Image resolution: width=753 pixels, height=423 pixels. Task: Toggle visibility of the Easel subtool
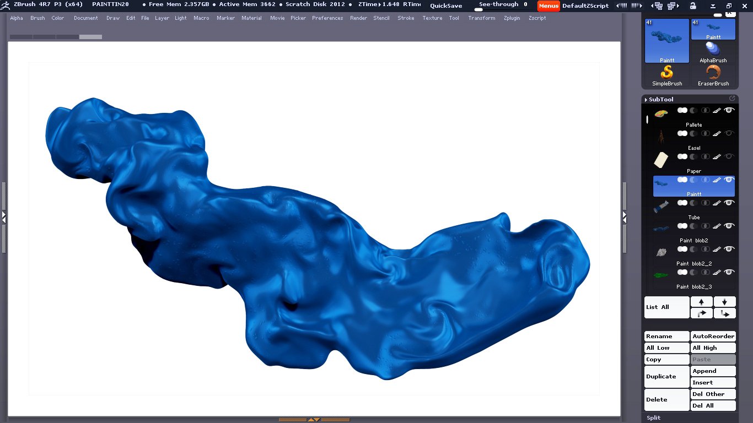[x=729, y=134]
